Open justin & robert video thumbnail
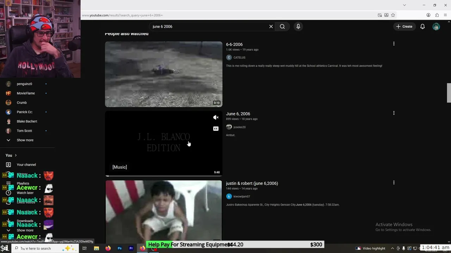The width and height of the screenshot is (451, 253). tap(163, 211)
